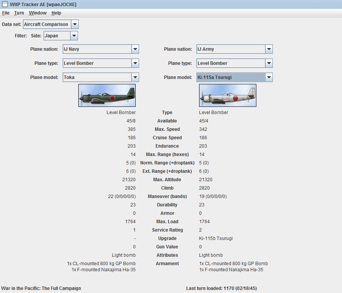Open the File menu
This screenshot has width=342, height=293.
(6, 13)
